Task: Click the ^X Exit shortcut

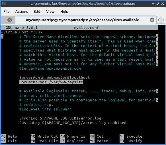Action: (9, 141)
